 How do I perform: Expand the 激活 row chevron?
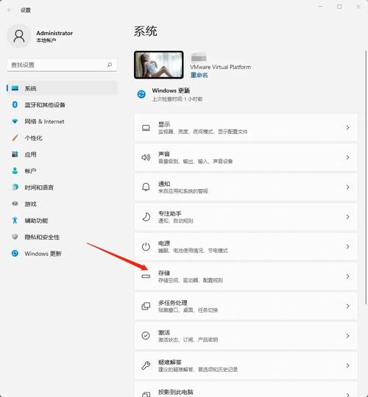click(x=347, y=336)
